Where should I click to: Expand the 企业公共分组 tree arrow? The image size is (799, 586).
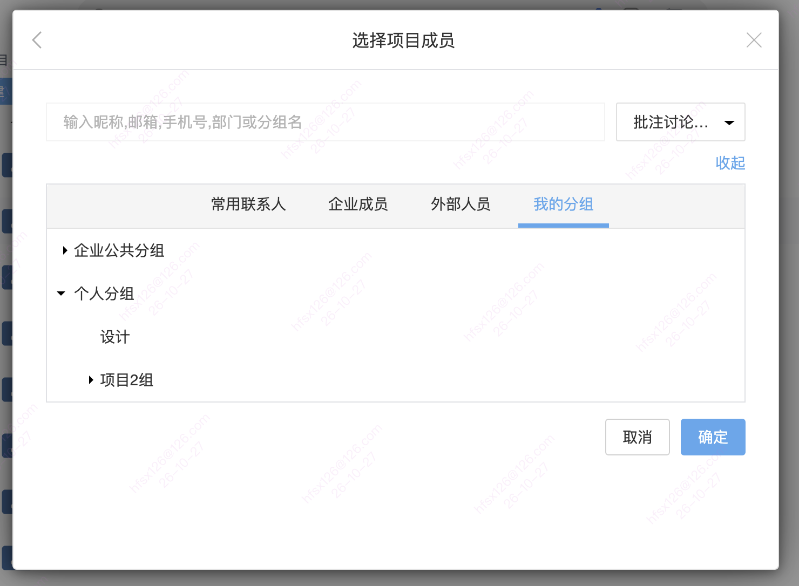(x=65, y=250)
